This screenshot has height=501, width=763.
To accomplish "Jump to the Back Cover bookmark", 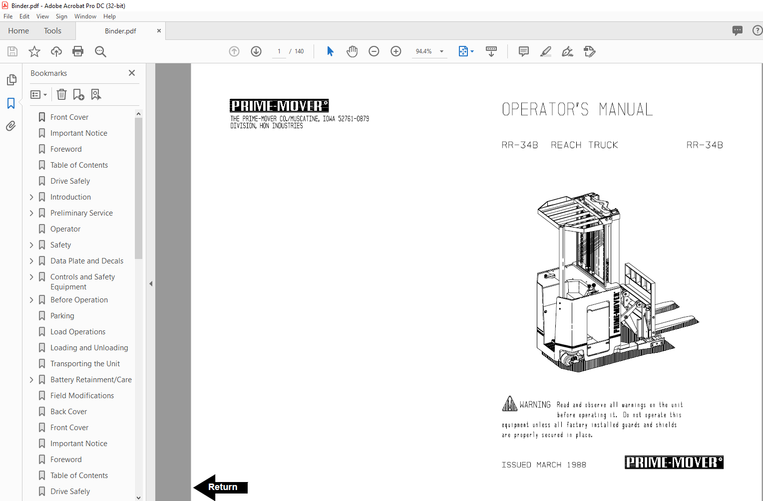I will pos(69,412).
